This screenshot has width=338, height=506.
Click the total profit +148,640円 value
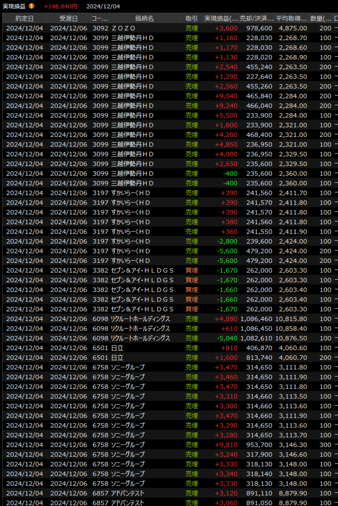tap(60, 6)
